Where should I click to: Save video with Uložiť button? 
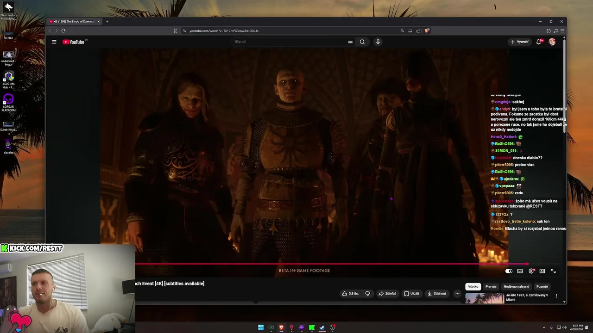(x=411, y=294)
